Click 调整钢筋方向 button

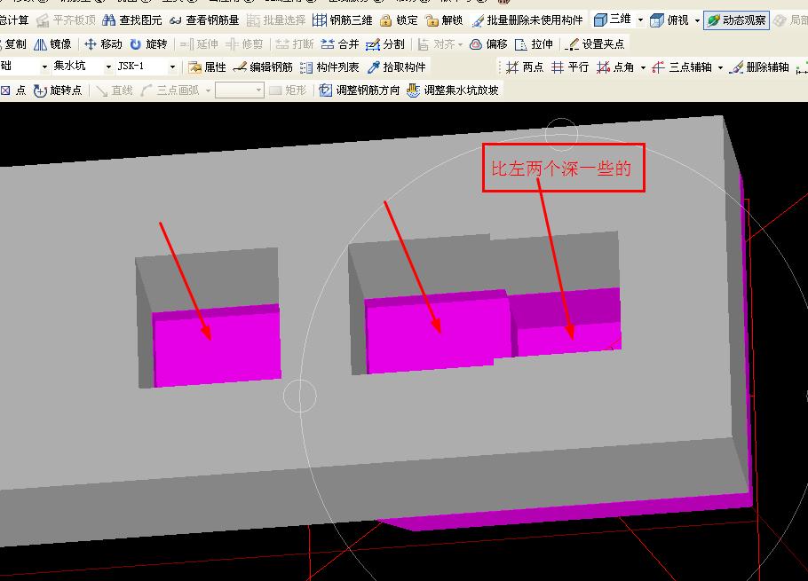point(360,90)
